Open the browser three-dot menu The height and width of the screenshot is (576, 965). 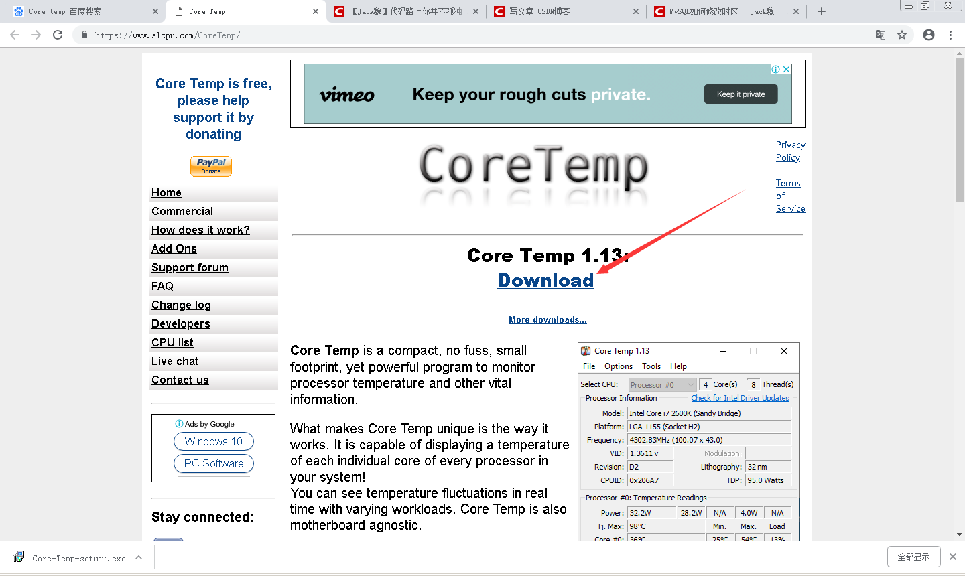click(x=950, y=35)
